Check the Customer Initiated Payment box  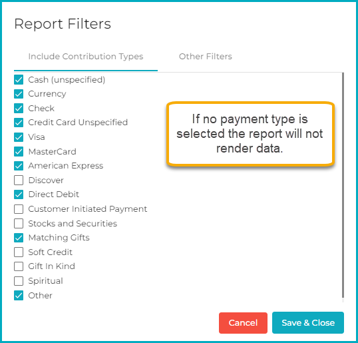point(19,209)
